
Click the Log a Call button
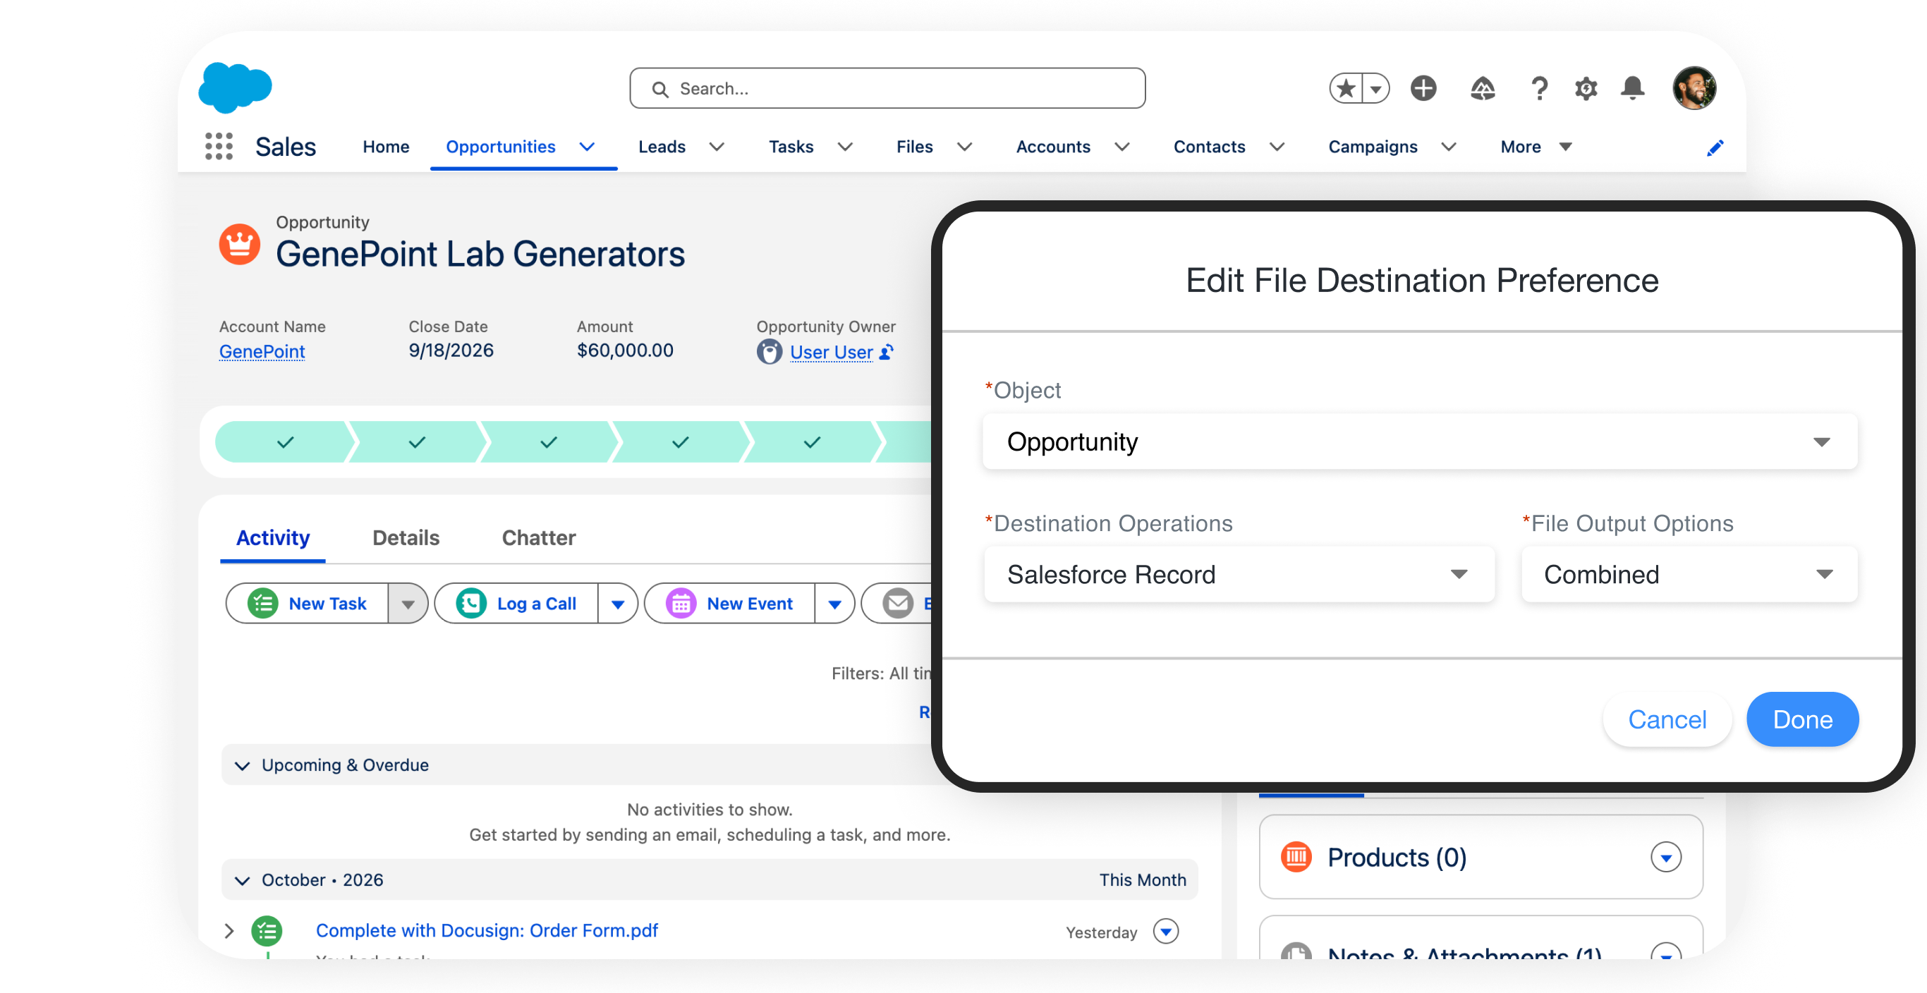tap(517, 604)
